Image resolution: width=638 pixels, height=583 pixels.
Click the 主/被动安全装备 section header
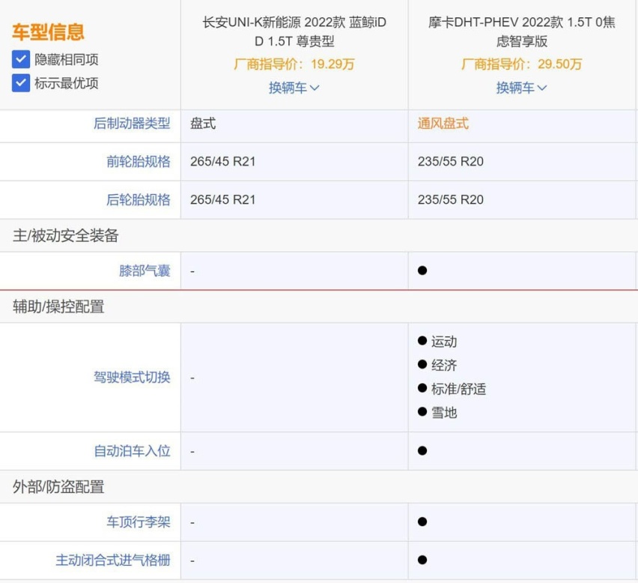pyautogui.click(x=65, y=235)
